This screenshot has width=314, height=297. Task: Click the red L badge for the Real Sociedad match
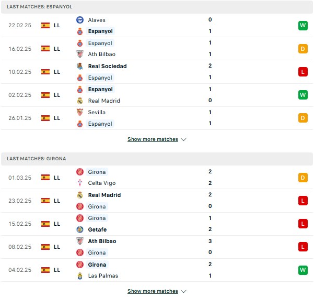point(303,72)
